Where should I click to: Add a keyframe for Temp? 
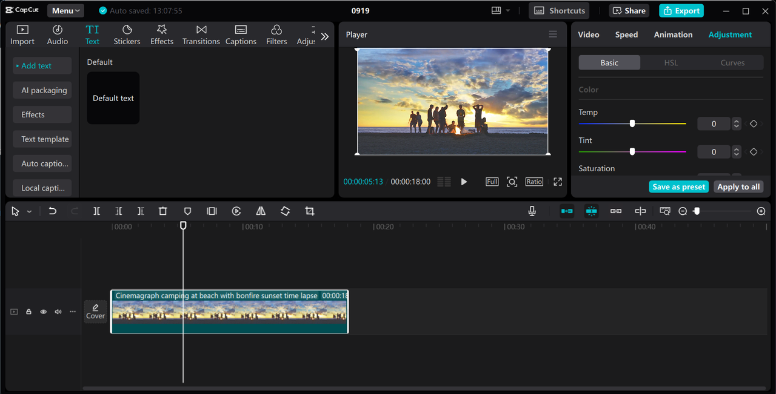tap(754, 123)
